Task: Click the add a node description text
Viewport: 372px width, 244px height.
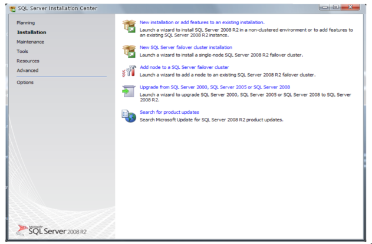Action: pos(228,75)
